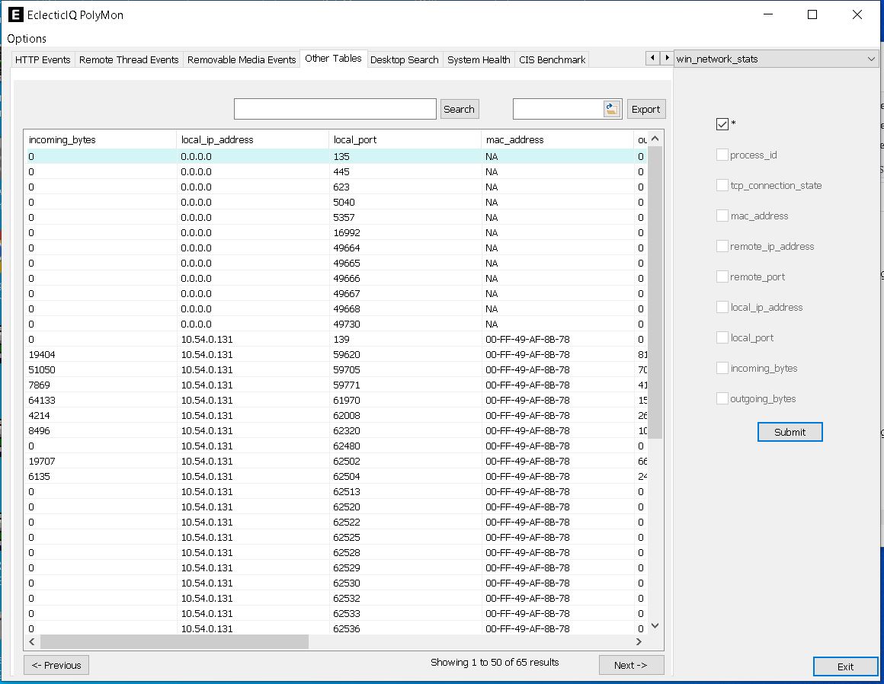Screen dimensions: 884x684
Task: Click the EclecticIQ logo in the title bar
Action: tap(14, 14)
